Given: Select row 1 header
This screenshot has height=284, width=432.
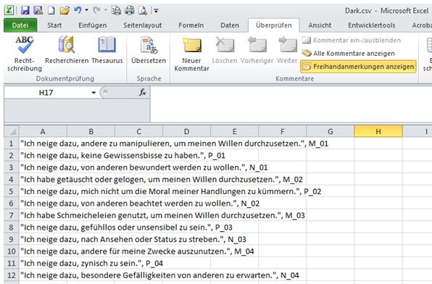Looking at the screenshot, I should (11, 143).
